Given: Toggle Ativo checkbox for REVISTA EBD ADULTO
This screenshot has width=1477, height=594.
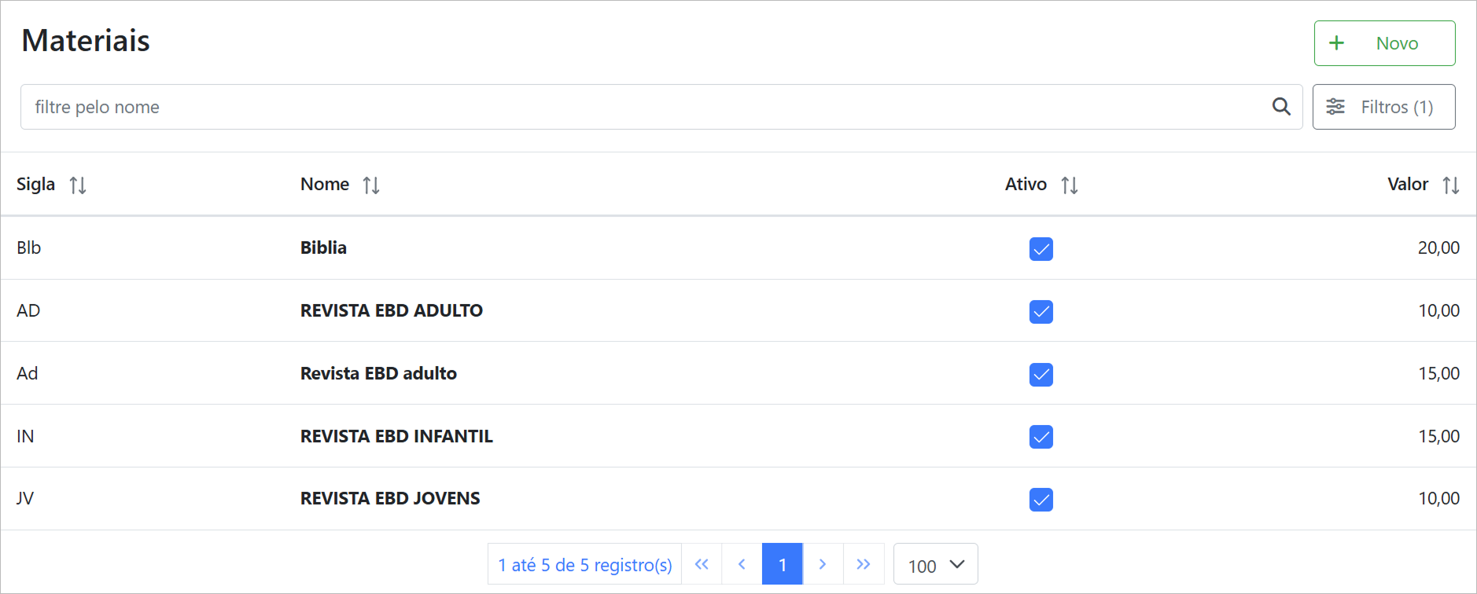Looking at the screenshot, I should (1041, 312).
